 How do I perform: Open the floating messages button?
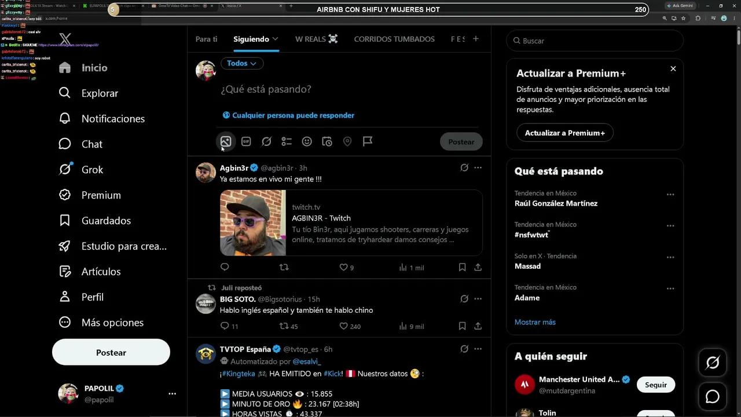coord(713,396)
